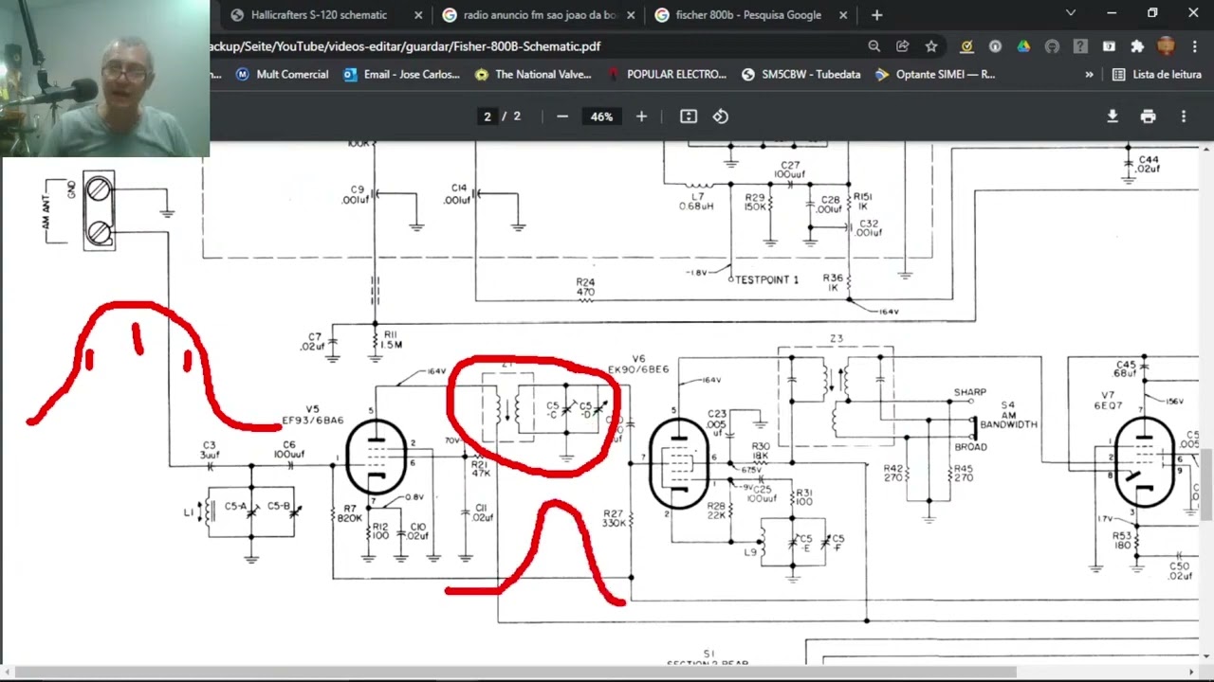Click the share page icon

coord(903,46)
